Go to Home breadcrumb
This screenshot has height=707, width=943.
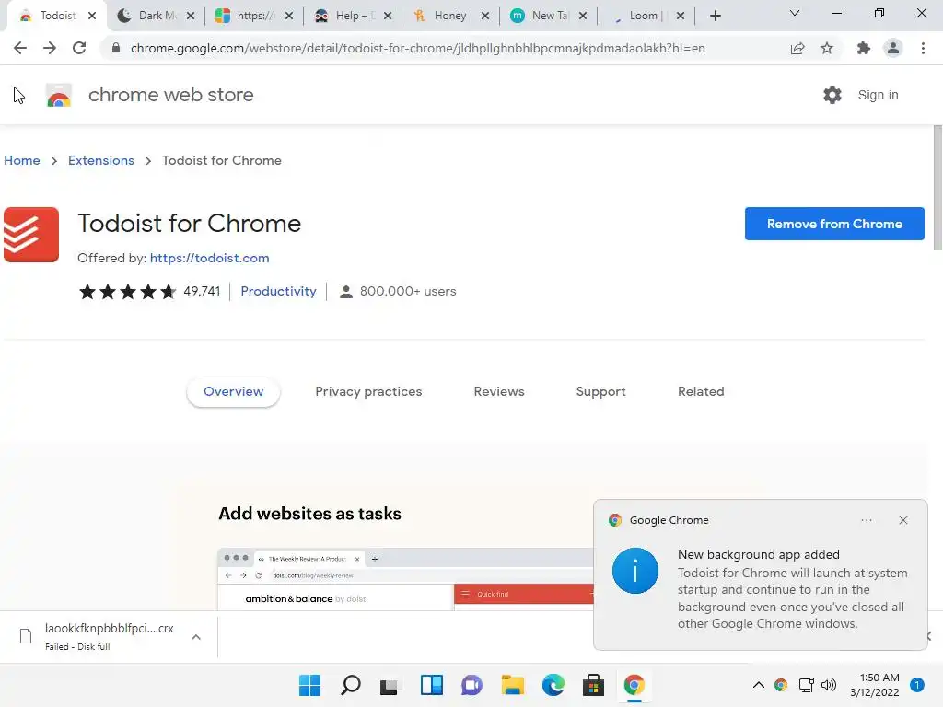(x=22, y=160)
